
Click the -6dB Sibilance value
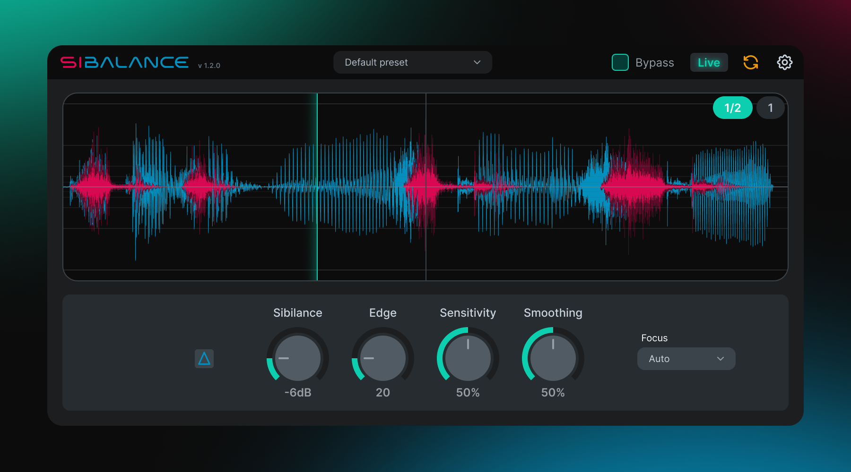[x=298, y=393]
